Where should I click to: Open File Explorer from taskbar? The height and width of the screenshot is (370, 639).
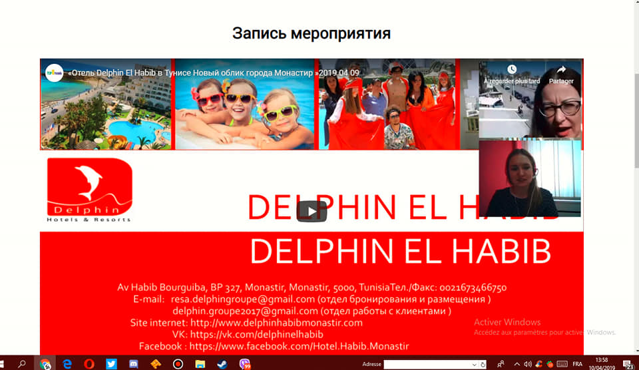coord(200,364)
